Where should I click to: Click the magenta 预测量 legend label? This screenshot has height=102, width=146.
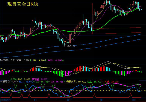tap(35, 79)
